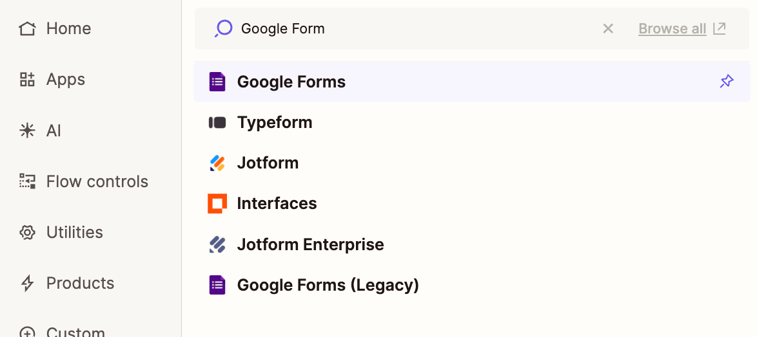Click the Home house icon

point(27,29)
